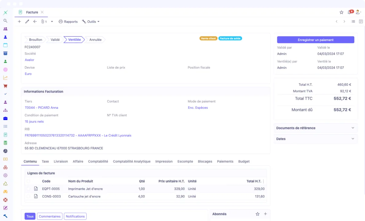Go to previous record with left chevron
This screenshot has width=365, height=221.
click(x=336, y=22)
